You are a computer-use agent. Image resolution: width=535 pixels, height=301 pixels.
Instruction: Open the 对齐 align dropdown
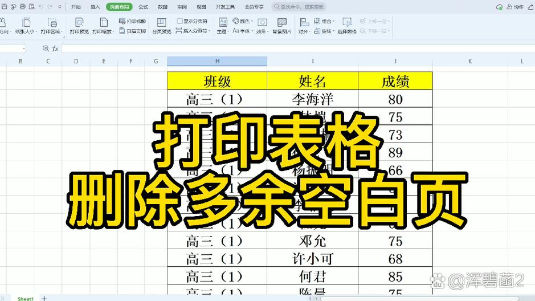pyautogui.click(x=304, y=26)
